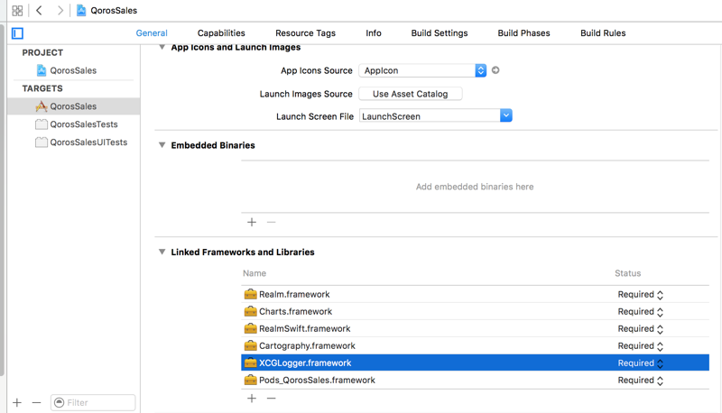Image resolution: width=722 pixels, height=413 pixels.
Task: Select the QorosSalesUITests target
Action: (88, 142)
